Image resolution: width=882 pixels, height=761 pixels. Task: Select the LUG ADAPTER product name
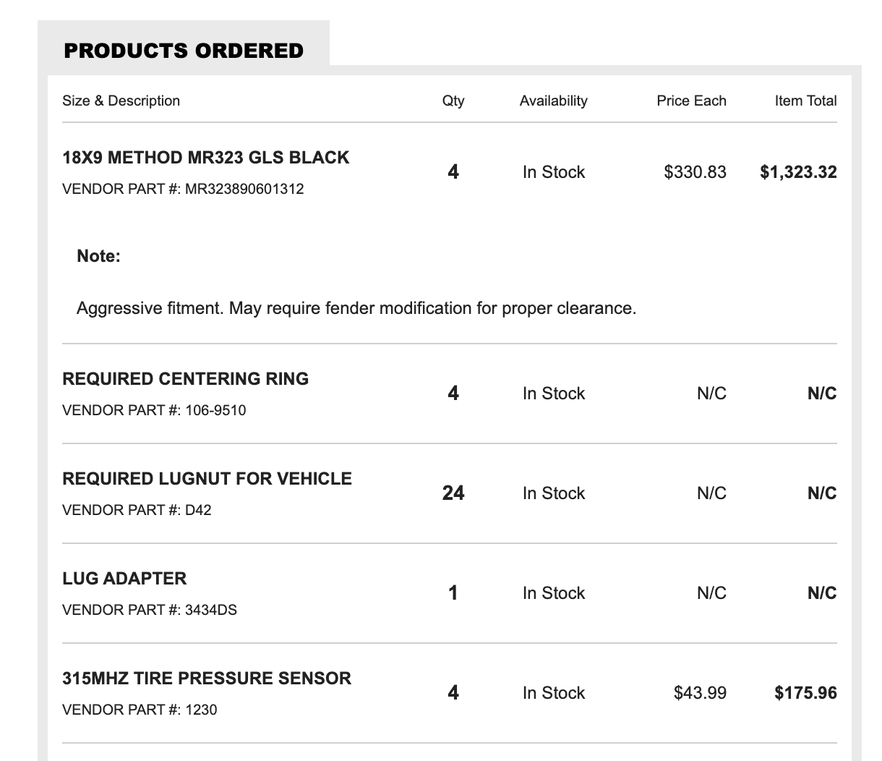tap(124, 579)
